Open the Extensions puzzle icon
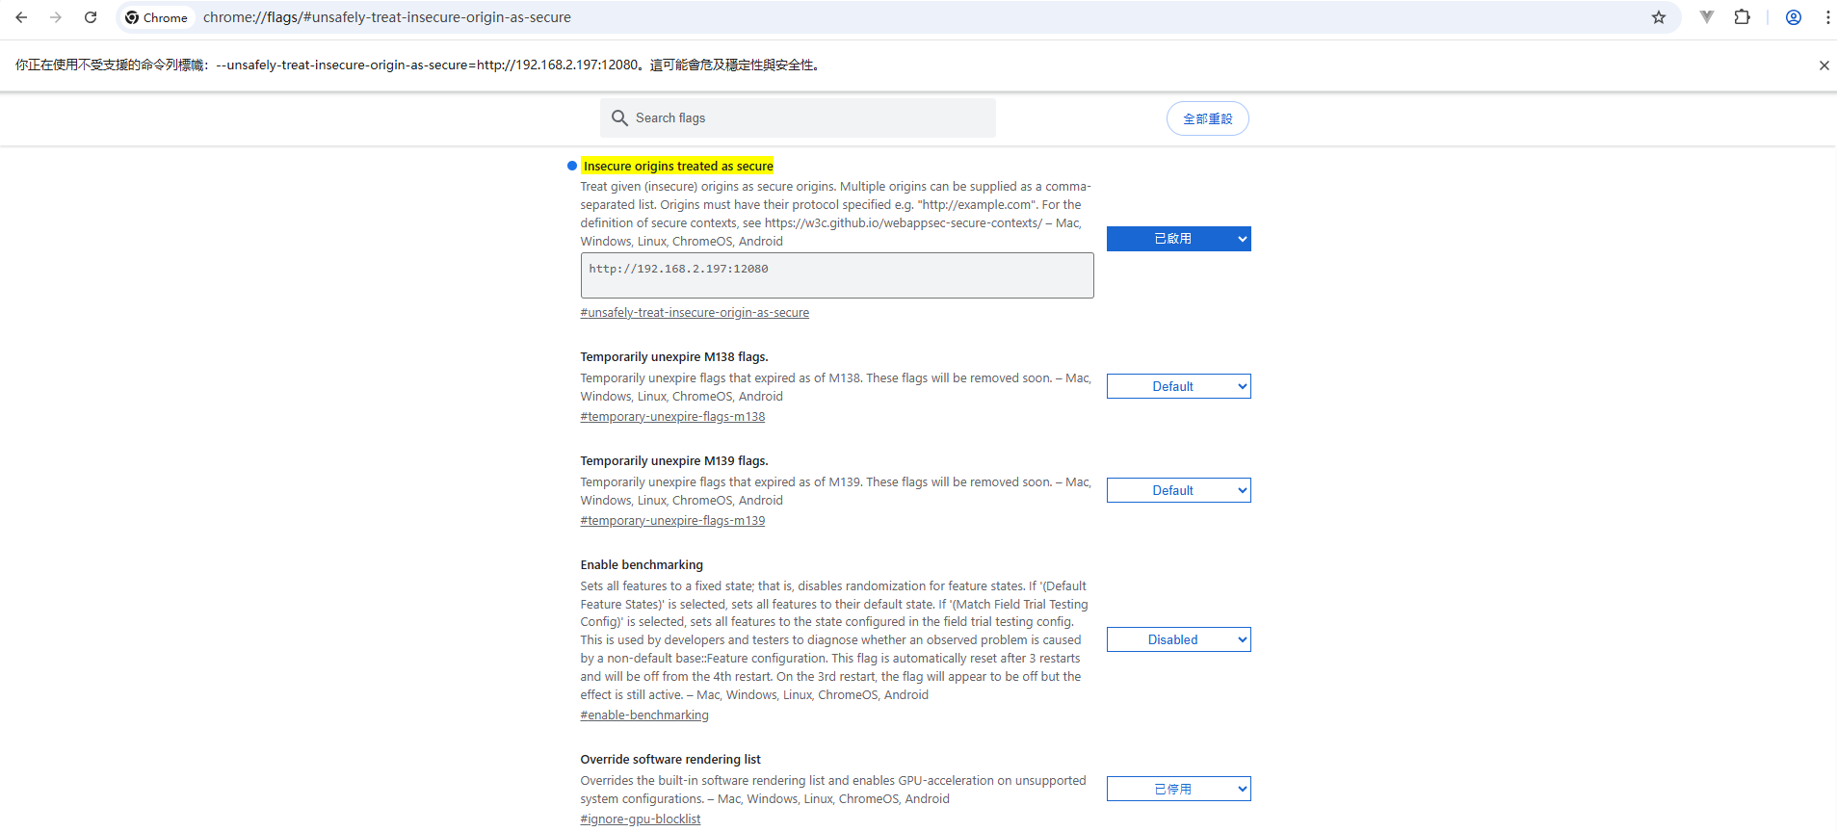Screen dimensions: 1837x832 [1742, 17]
